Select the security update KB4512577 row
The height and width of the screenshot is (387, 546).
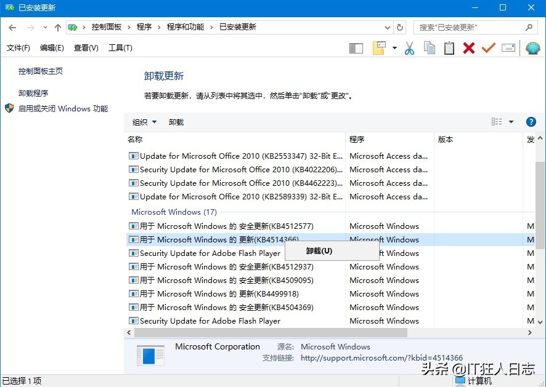click(330, 226)
